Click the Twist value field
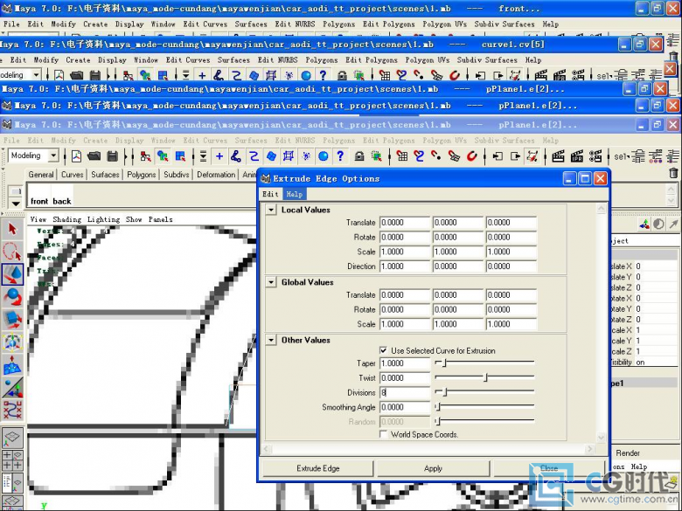 coord(405,377)
